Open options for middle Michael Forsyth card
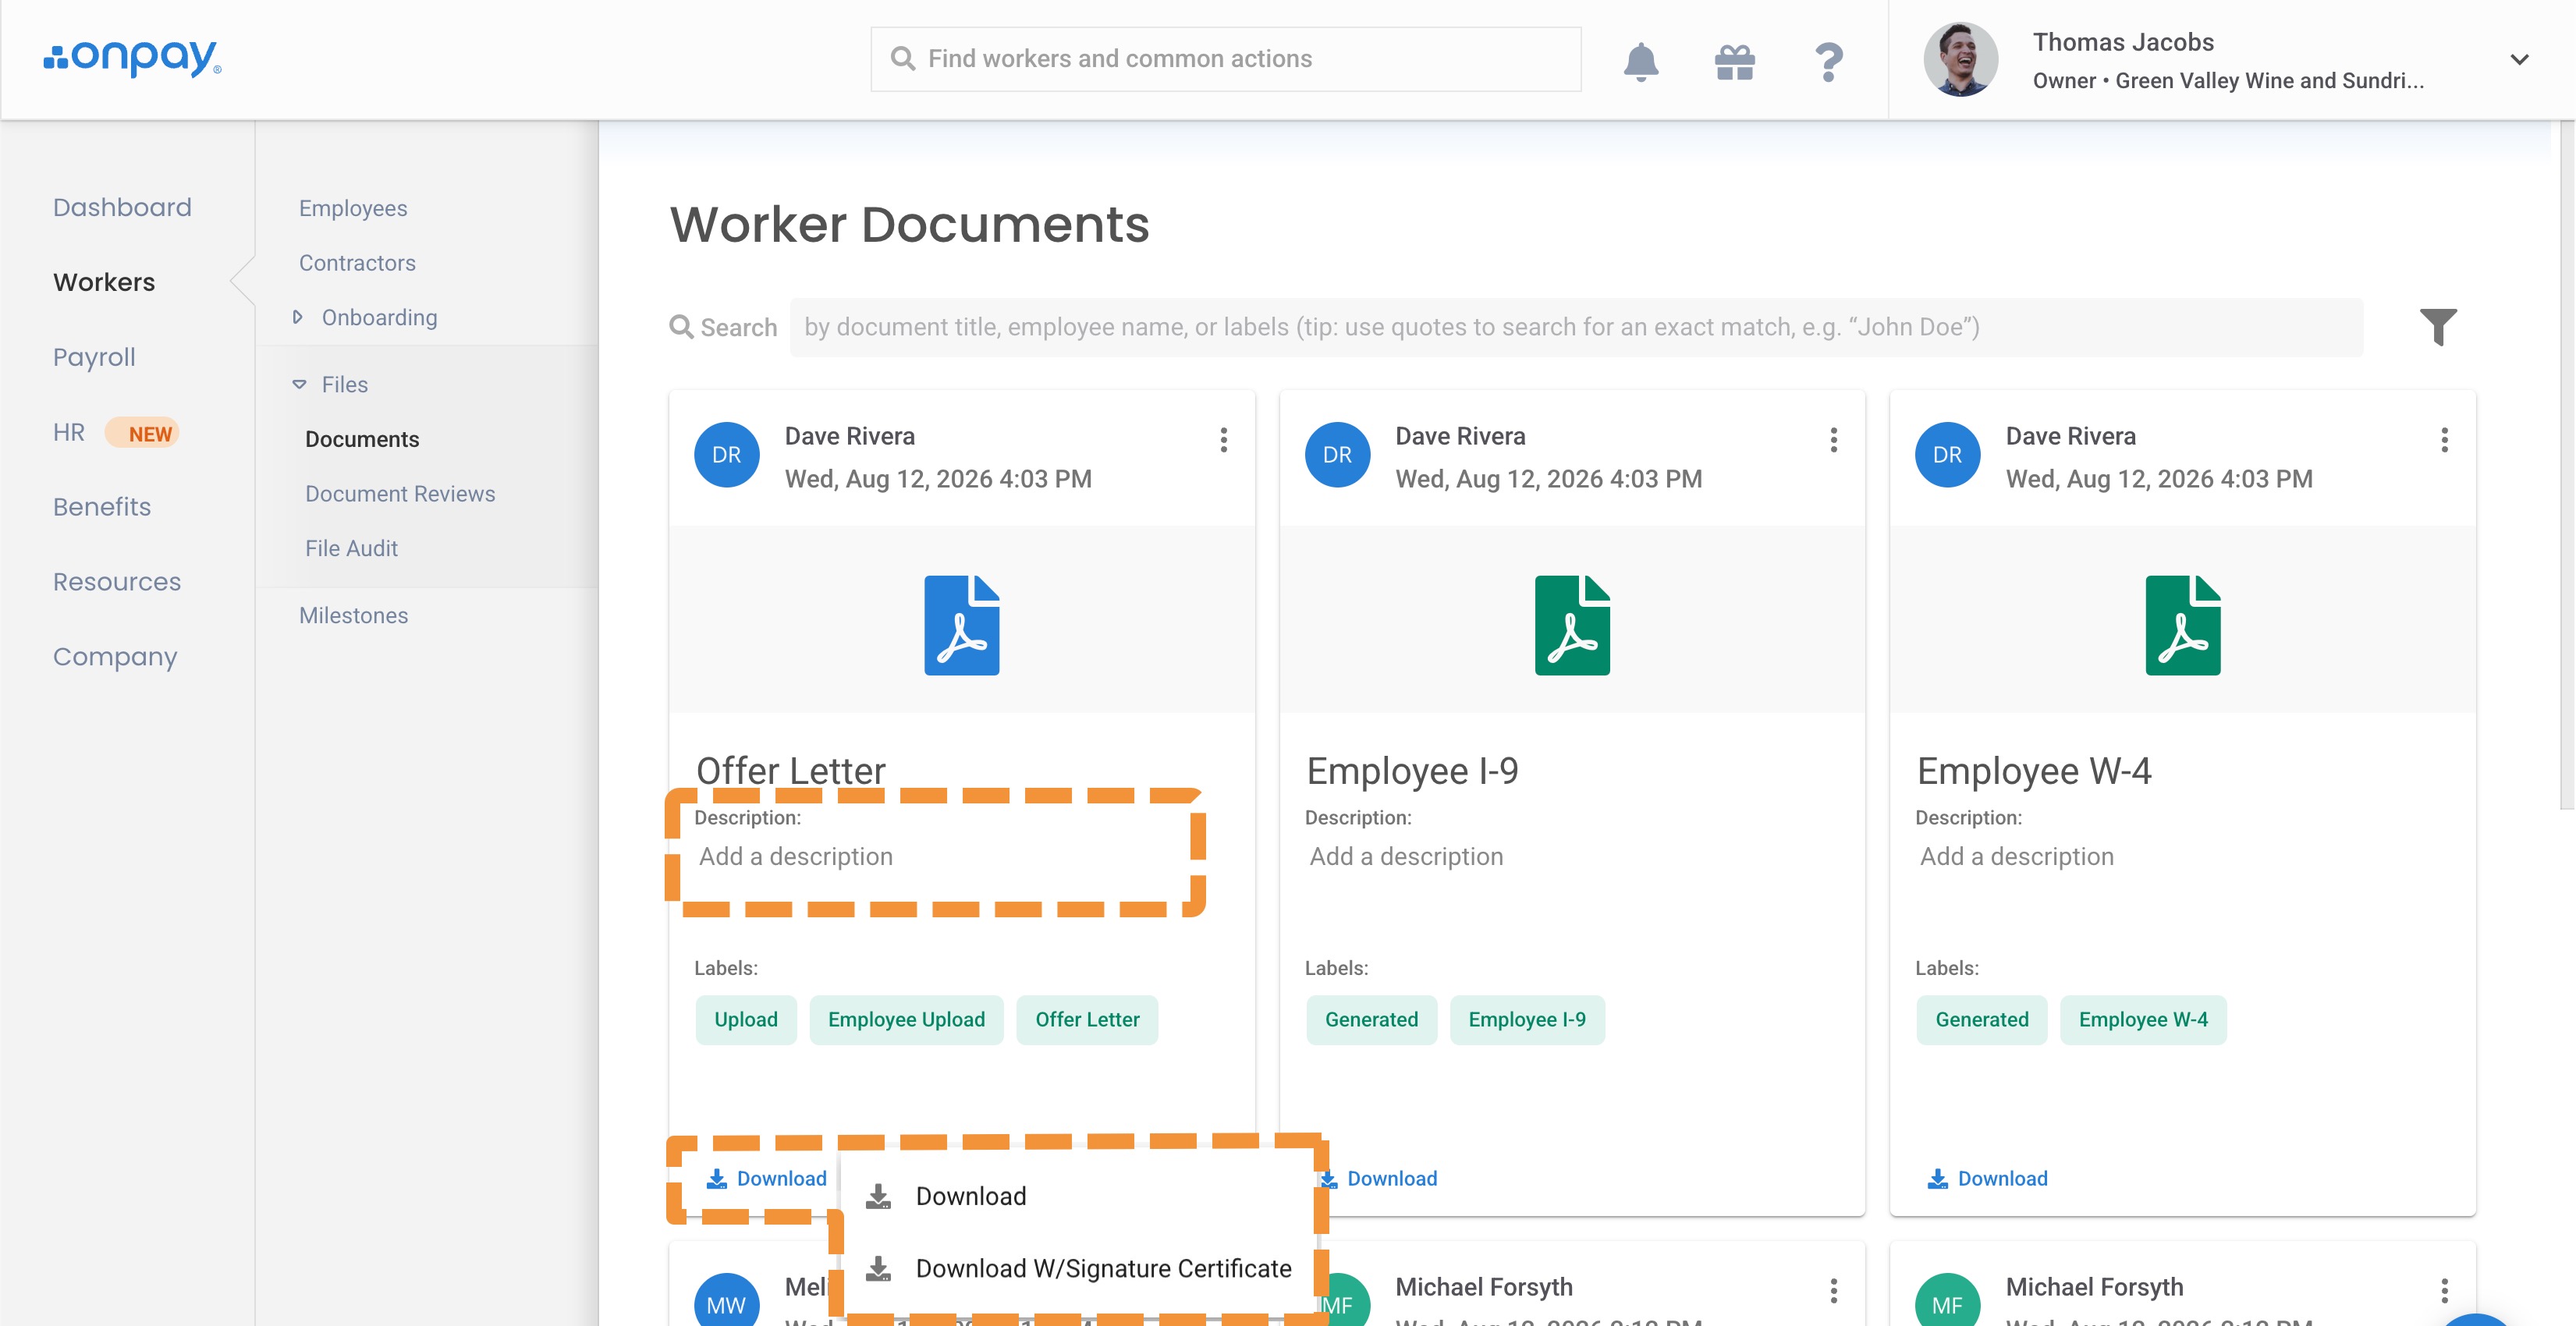 point(1834,1291)
